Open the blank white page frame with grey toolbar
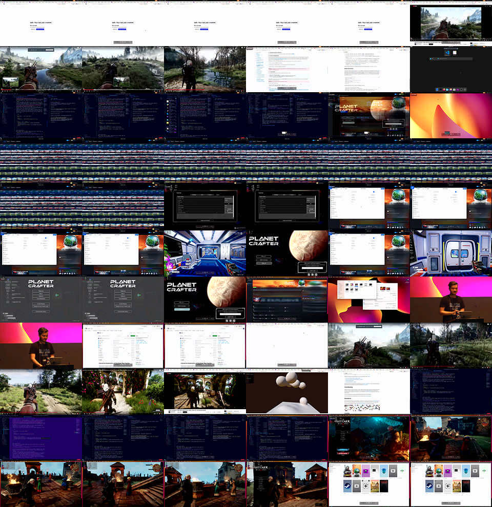492x507 pixels. (x=287, y=345)
